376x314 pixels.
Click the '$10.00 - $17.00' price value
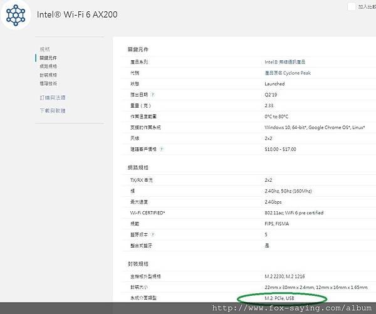point(280,149)
